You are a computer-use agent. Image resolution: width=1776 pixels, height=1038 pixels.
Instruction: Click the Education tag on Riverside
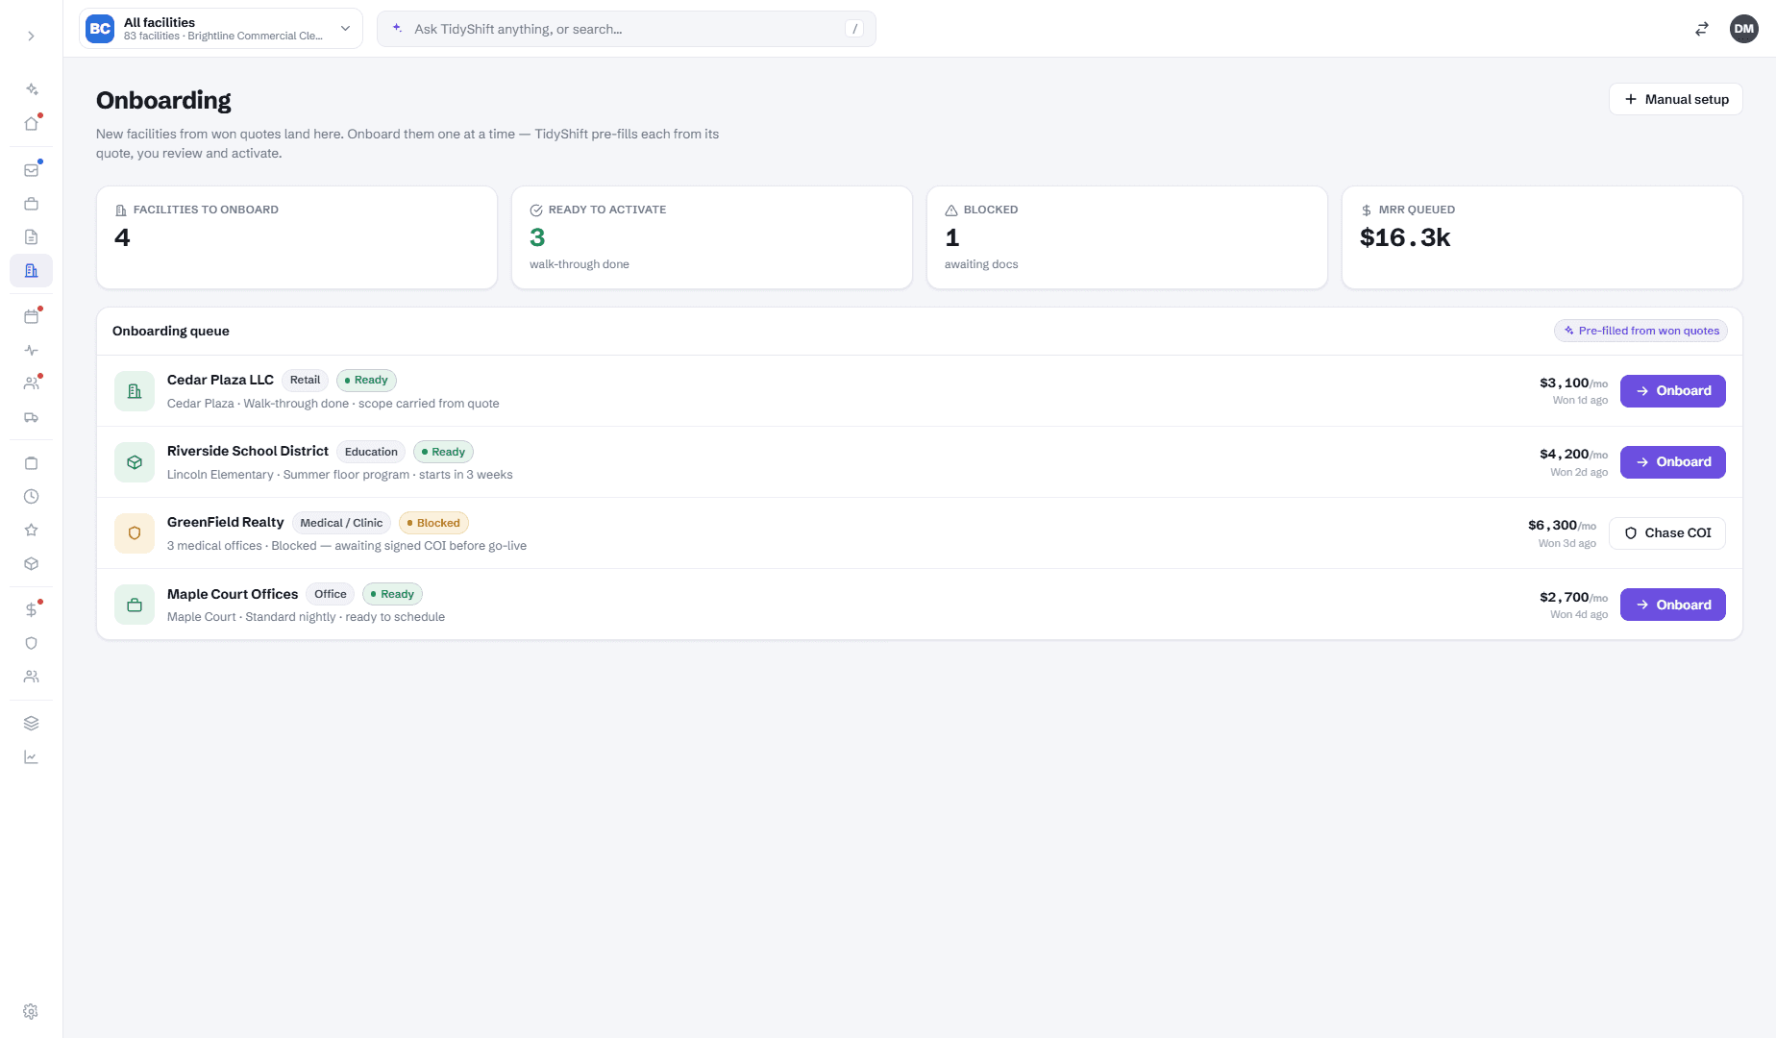[x=371, y=452]
